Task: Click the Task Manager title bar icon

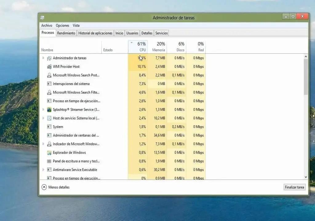Action: click(42, 17)
